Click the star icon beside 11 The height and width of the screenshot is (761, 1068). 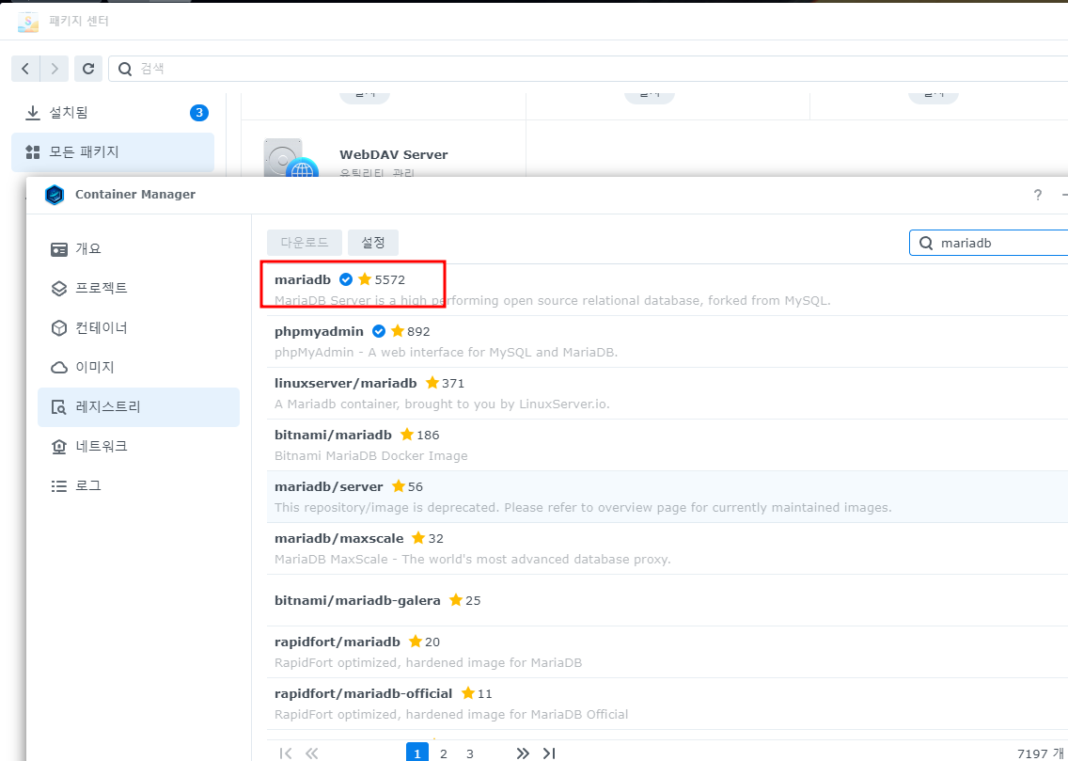(468, 693)
